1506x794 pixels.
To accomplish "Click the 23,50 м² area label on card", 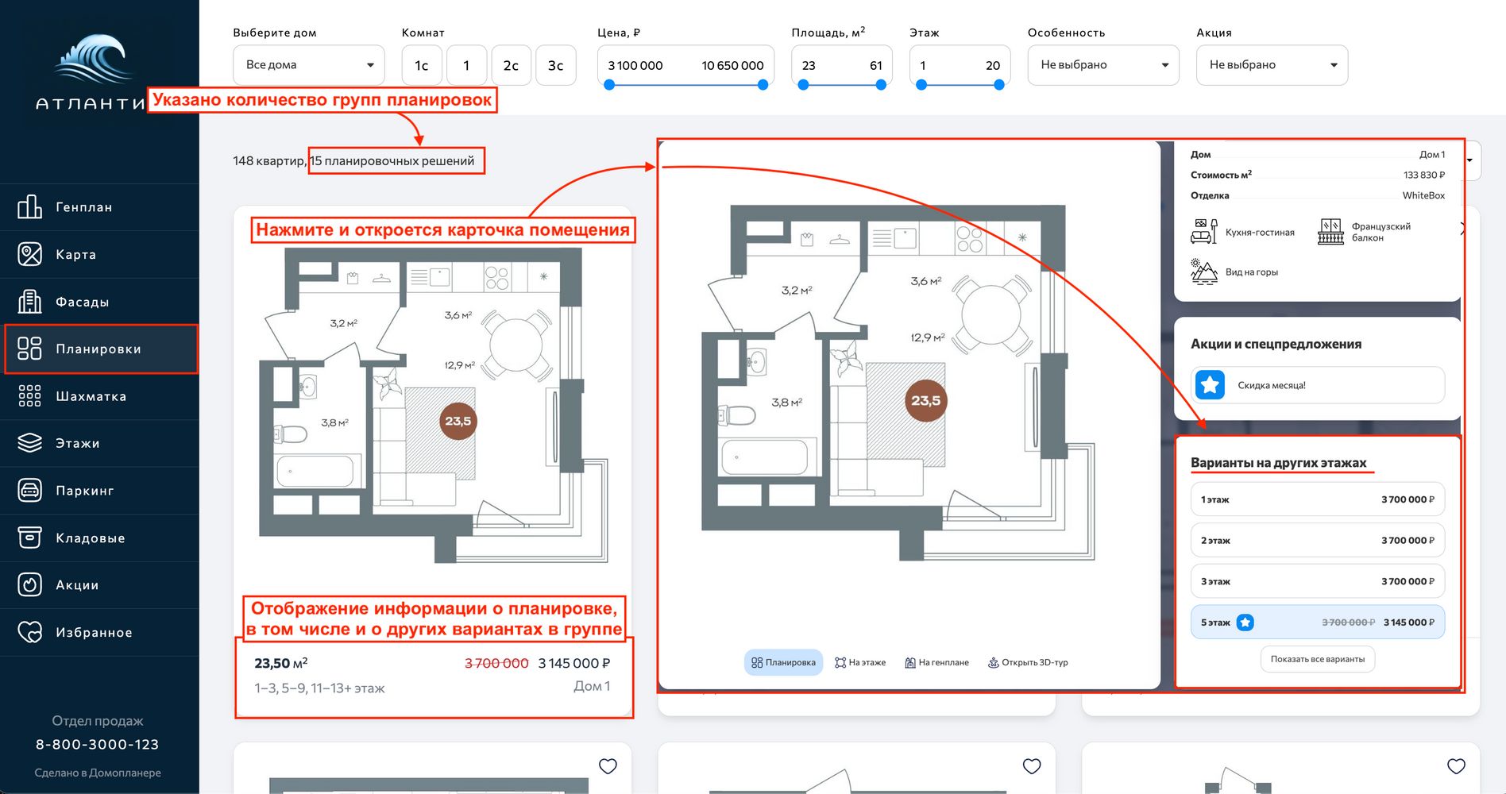I will click(x=280, y=663).
